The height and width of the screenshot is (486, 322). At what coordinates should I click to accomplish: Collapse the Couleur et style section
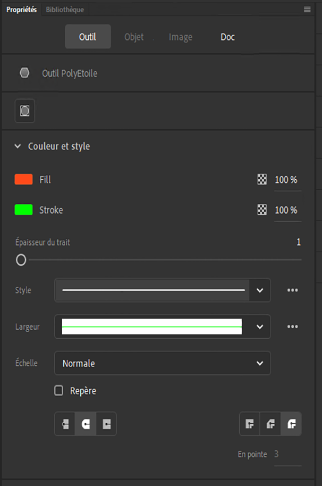pyautogui.click(x=18, y=146)
